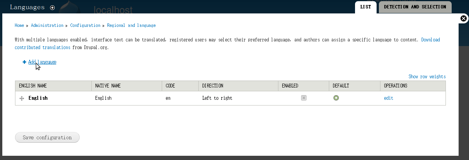The image size is (469, 160).
Task: Click the blue plus icon before Add language
Action: pyautogui.click(x=24, y=62)
